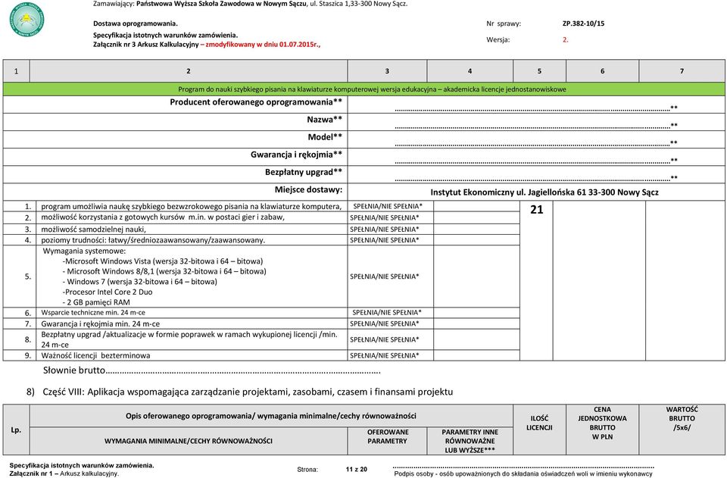Click row 6 'Wsparcie techniczne min. 24 m-ce'

(x=93, y=313)
